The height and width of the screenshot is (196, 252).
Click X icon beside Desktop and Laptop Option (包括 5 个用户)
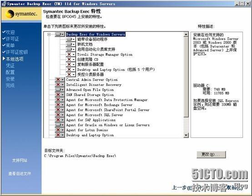click(71, 70)
